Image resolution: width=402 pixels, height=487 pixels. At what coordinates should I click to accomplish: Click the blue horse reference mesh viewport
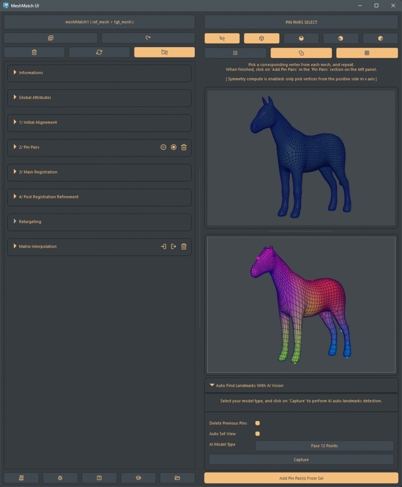[301, 158]
